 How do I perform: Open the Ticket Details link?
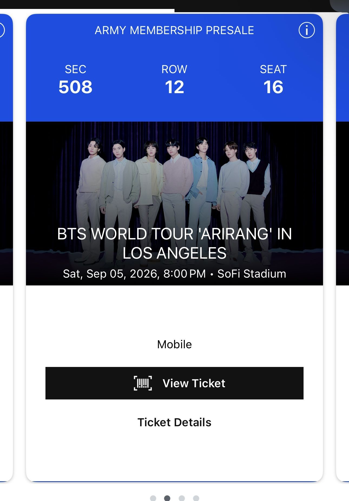click(174, 422)
